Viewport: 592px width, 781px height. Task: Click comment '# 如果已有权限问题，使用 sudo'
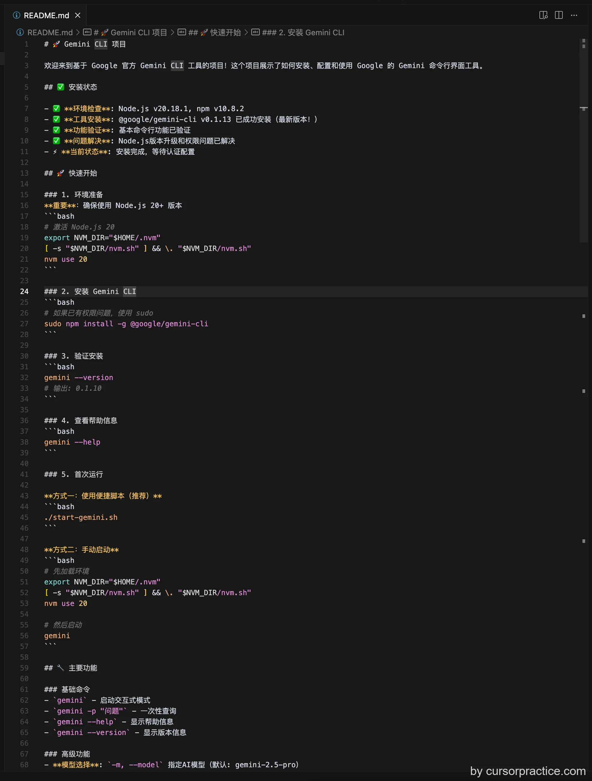(99, 313)
